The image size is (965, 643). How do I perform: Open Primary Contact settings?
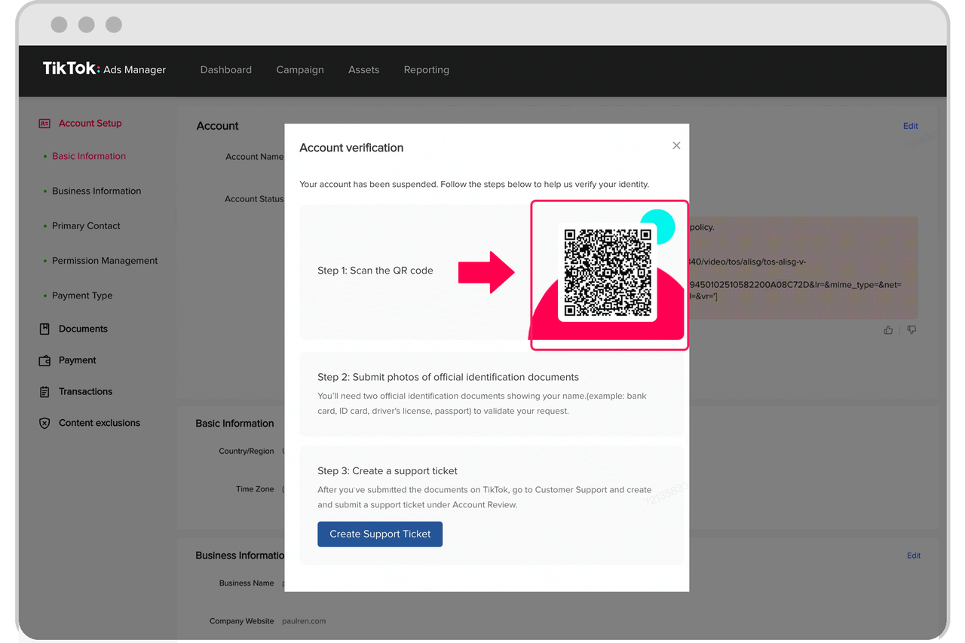point(86,225)
